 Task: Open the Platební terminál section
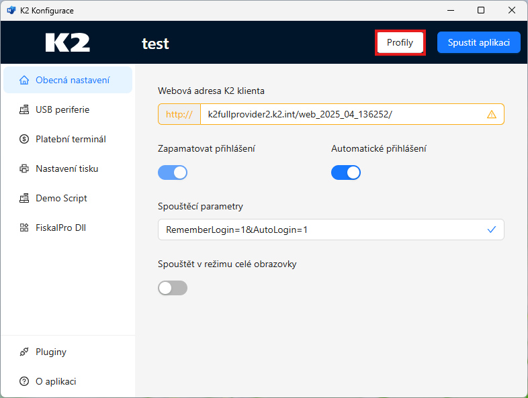(71, 140)
